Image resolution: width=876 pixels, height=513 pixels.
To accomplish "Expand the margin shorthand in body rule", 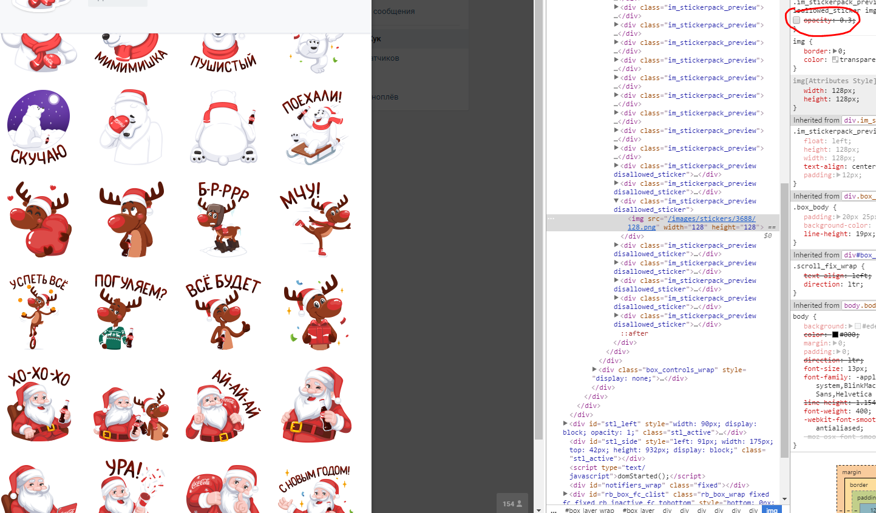I will click(x=835, y=343).
